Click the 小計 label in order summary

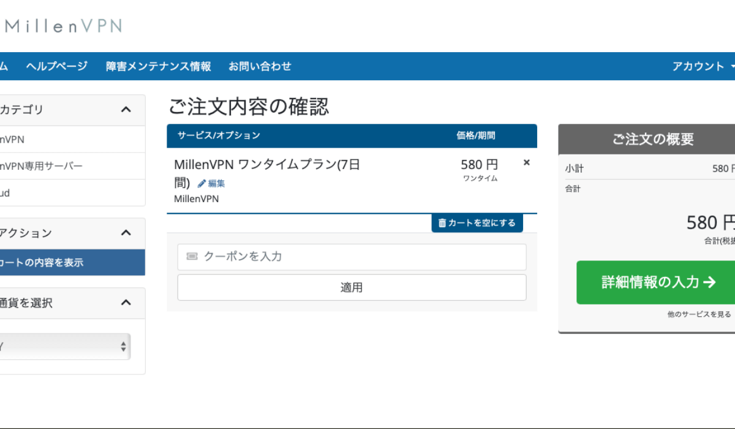click(x=575, y=169)
